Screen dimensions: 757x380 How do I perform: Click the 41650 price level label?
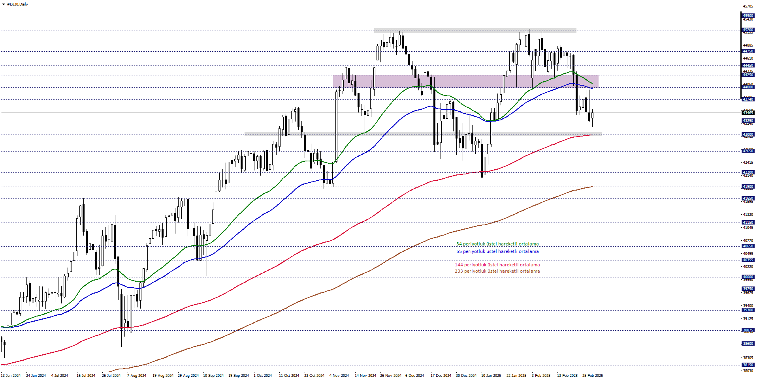pyautogui.click(x=748, y=198)
